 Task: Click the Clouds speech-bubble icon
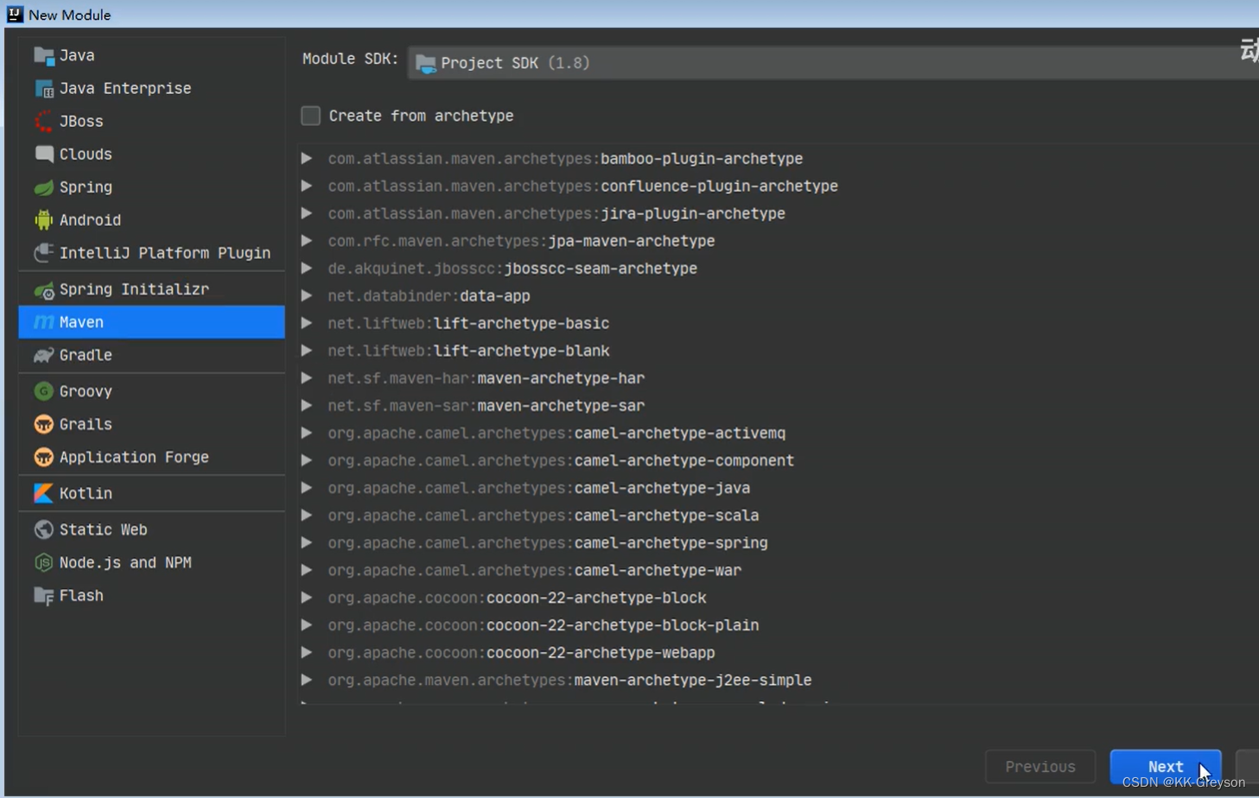(x=43, y=155)
